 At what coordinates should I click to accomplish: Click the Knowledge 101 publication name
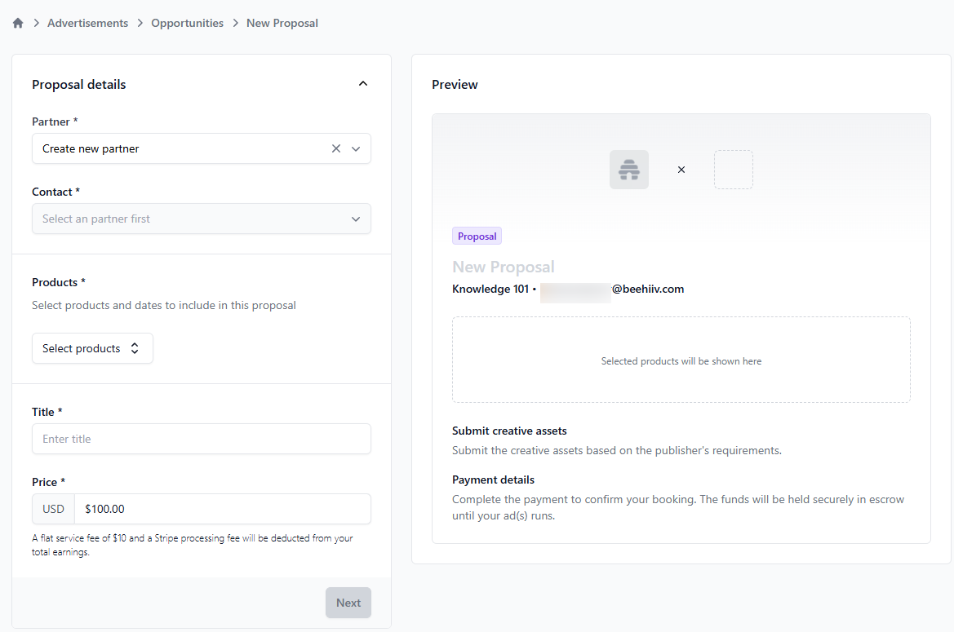click(x=490, y=289)
